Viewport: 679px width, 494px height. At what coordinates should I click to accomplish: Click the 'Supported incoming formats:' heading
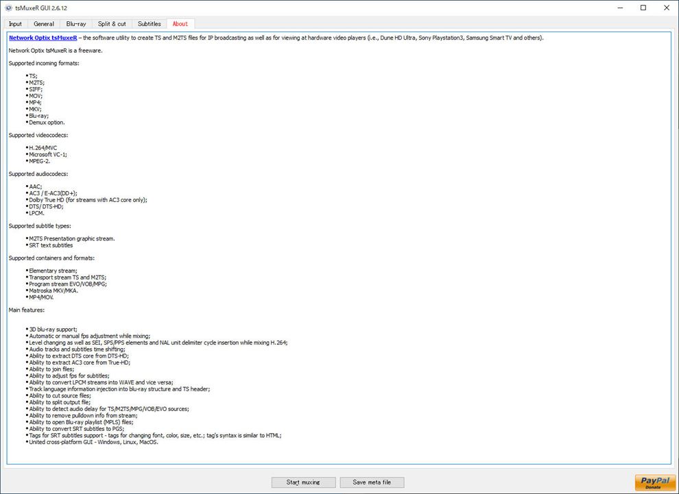coord(44,63)
